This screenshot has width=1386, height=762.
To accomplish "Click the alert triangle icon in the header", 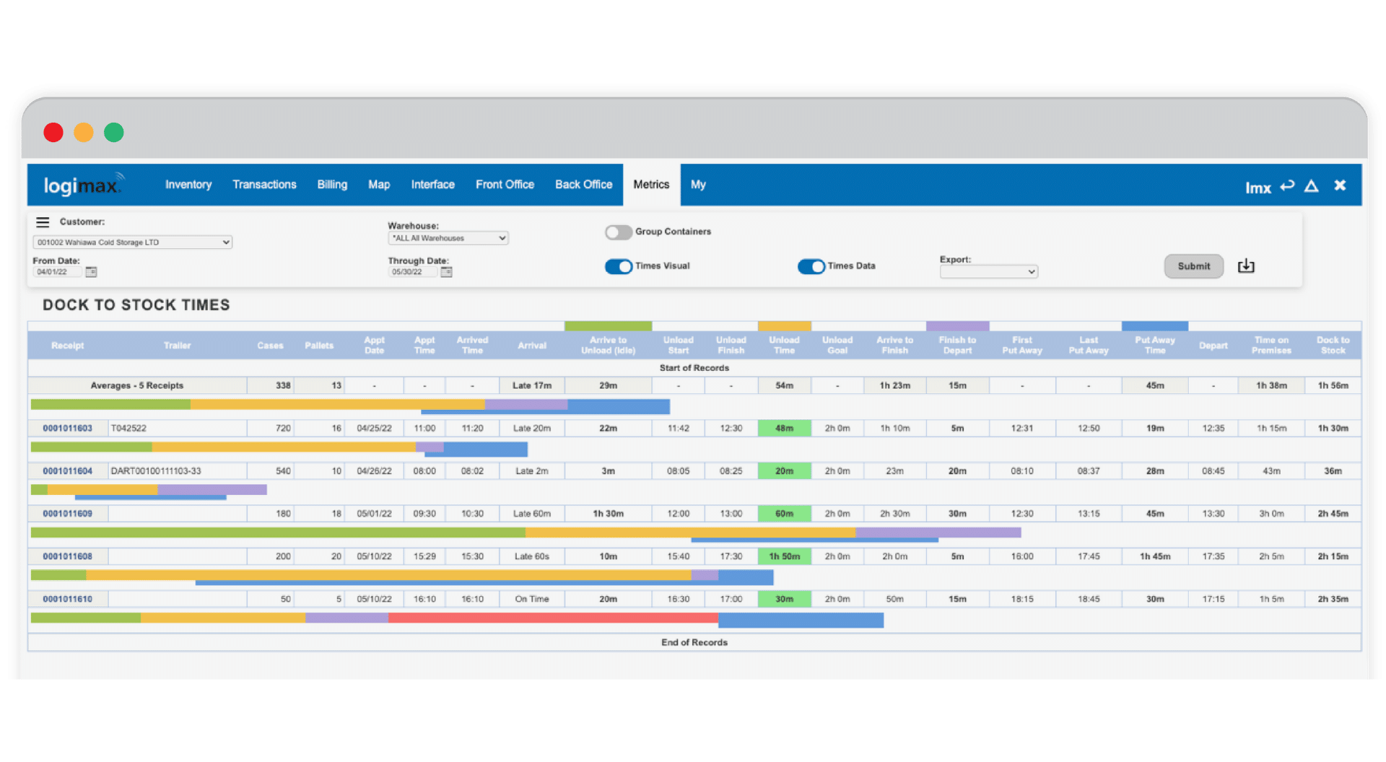I will tap(1312, 185).
